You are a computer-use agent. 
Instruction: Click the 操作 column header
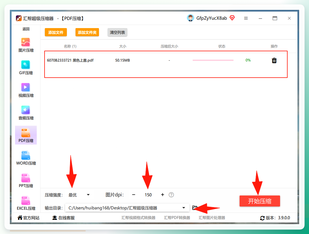[x=274, y=46]
